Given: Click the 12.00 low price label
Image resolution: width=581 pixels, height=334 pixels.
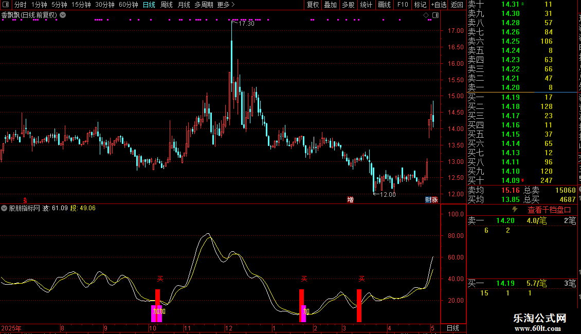Looking at the screenshot, I should pyautogui.click(x=388, y=194).
